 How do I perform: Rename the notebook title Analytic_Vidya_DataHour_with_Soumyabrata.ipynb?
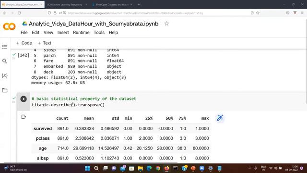[94, 24]
